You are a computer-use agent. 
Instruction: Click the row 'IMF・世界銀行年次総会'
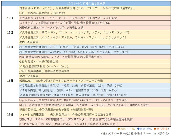(95, 13)
